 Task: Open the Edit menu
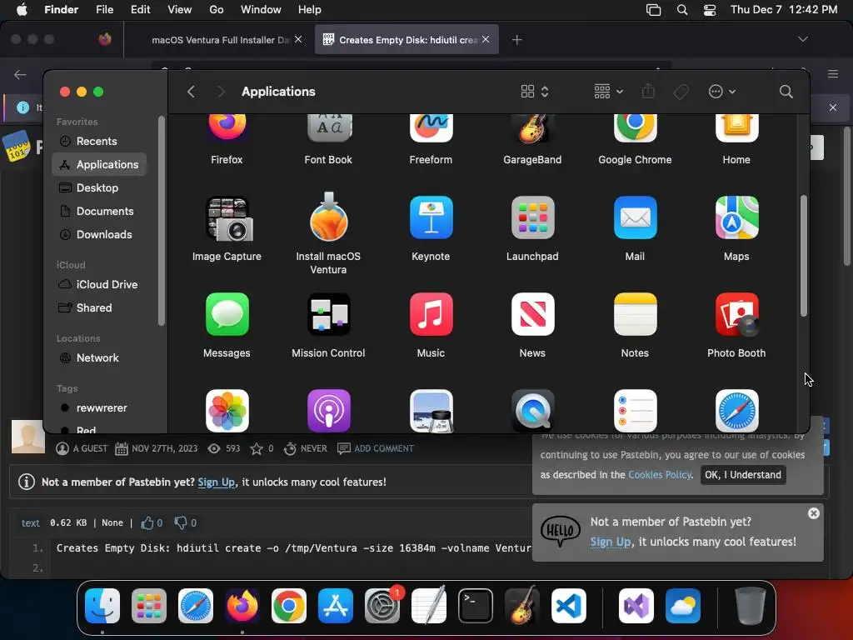140,10
